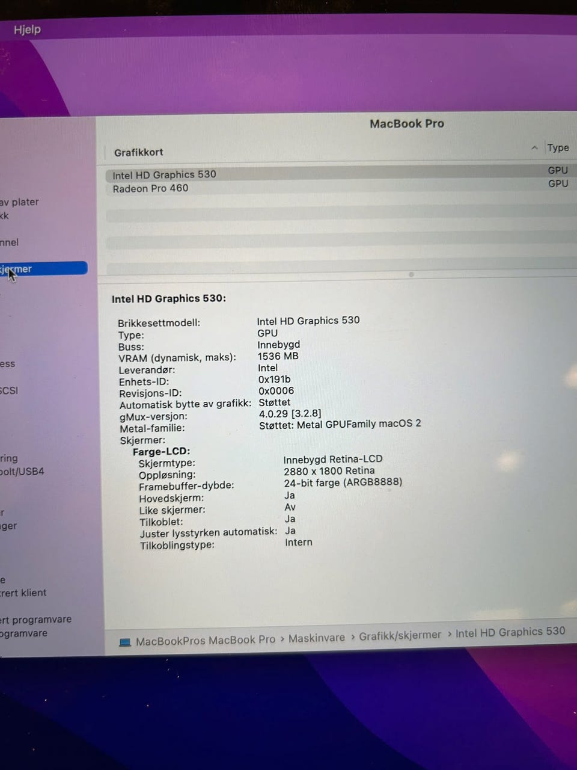
Task: Go to Grafikk/skjermer in path bar
Action: pyautogui.click(x=400, y=635)
